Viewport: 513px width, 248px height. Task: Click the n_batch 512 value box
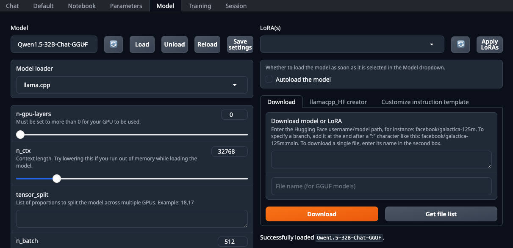point(233,242)
